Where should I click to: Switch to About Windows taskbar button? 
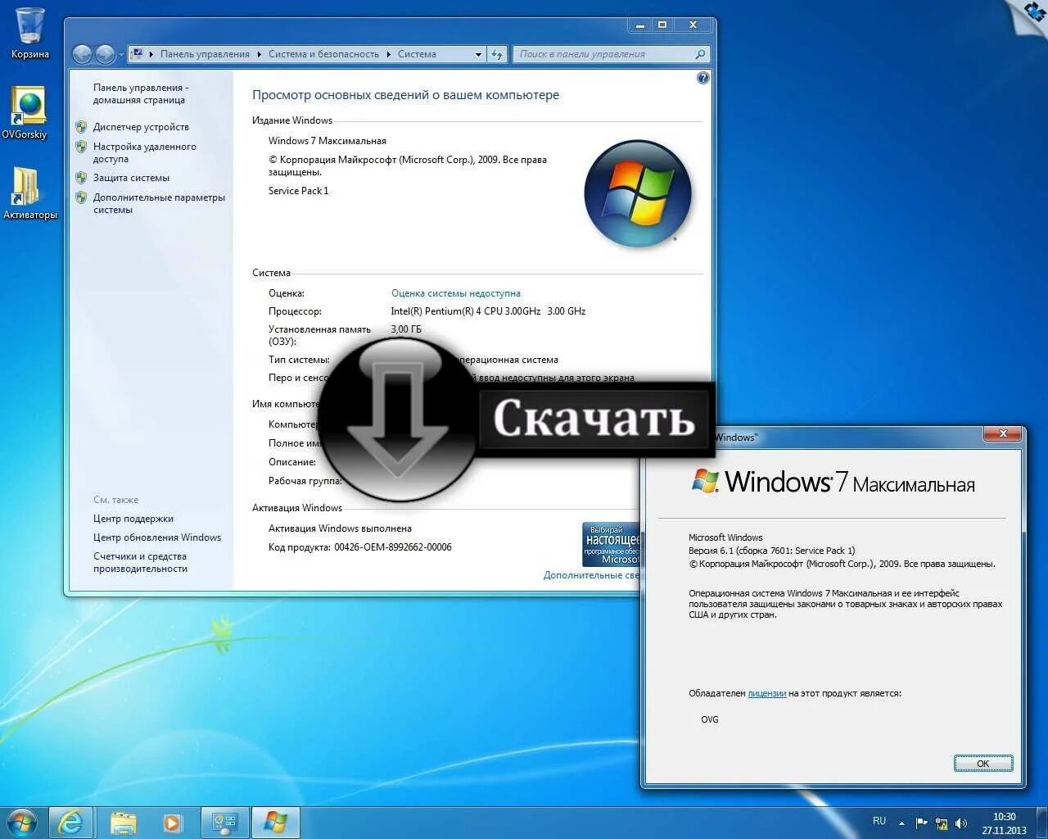276,823
